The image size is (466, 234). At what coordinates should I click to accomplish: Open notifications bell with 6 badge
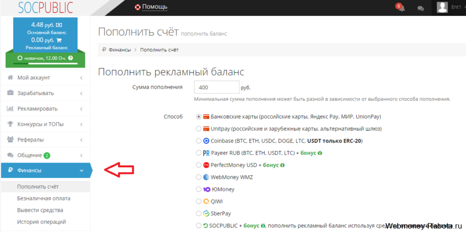401,8
